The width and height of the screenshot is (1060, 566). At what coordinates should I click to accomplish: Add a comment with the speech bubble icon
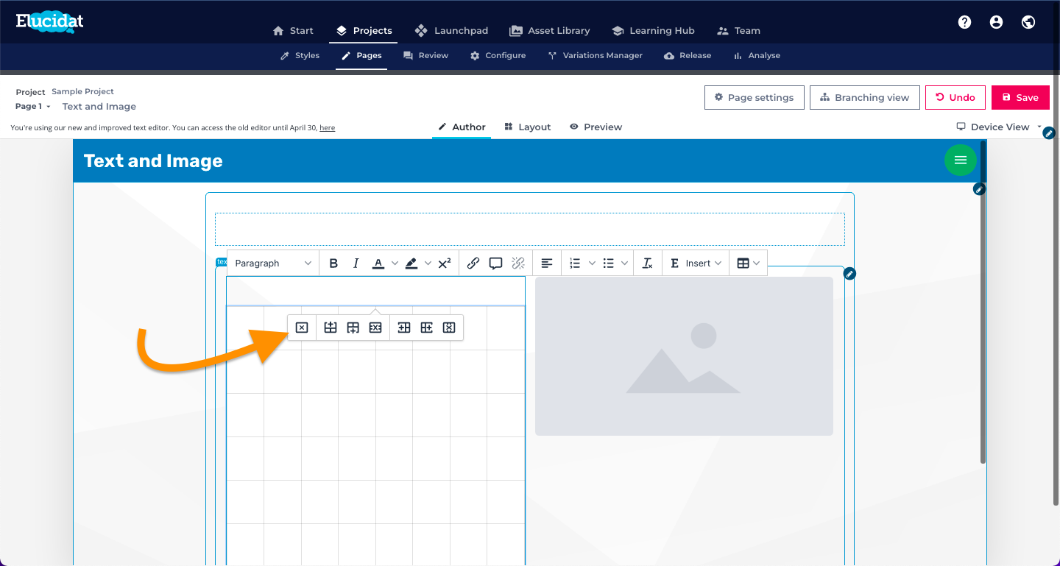(x=496, y=263)
